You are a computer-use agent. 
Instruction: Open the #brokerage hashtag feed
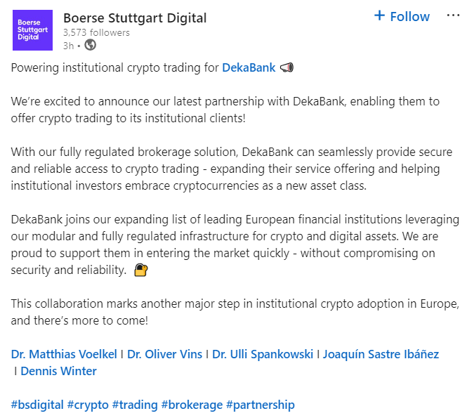[192, 405]
